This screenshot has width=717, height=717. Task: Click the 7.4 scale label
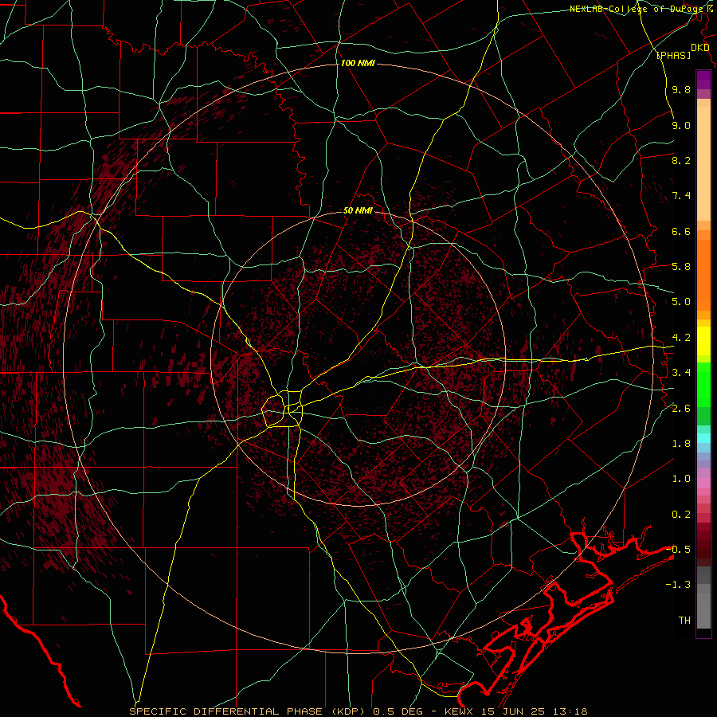pyautogui.click(x=681, y=196)
